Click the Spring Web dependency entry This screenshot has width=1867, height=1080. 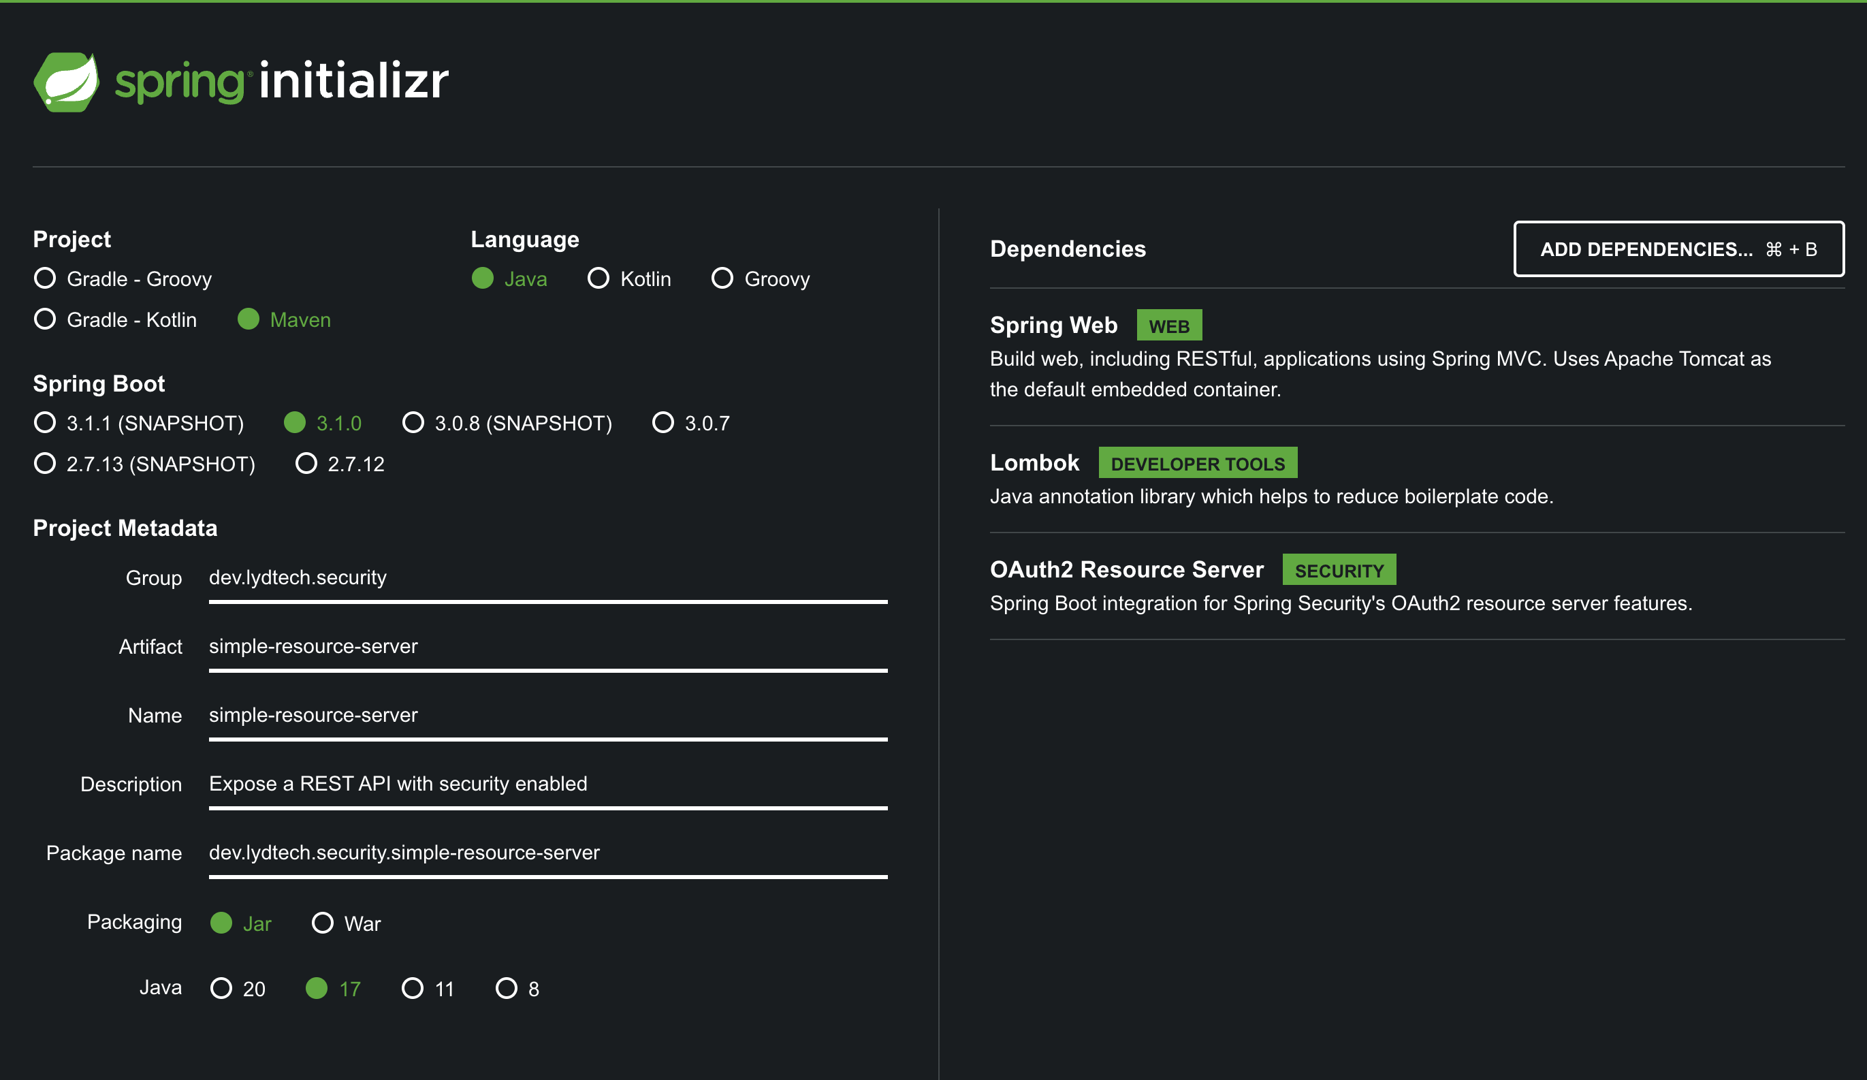click(1416, 357)
